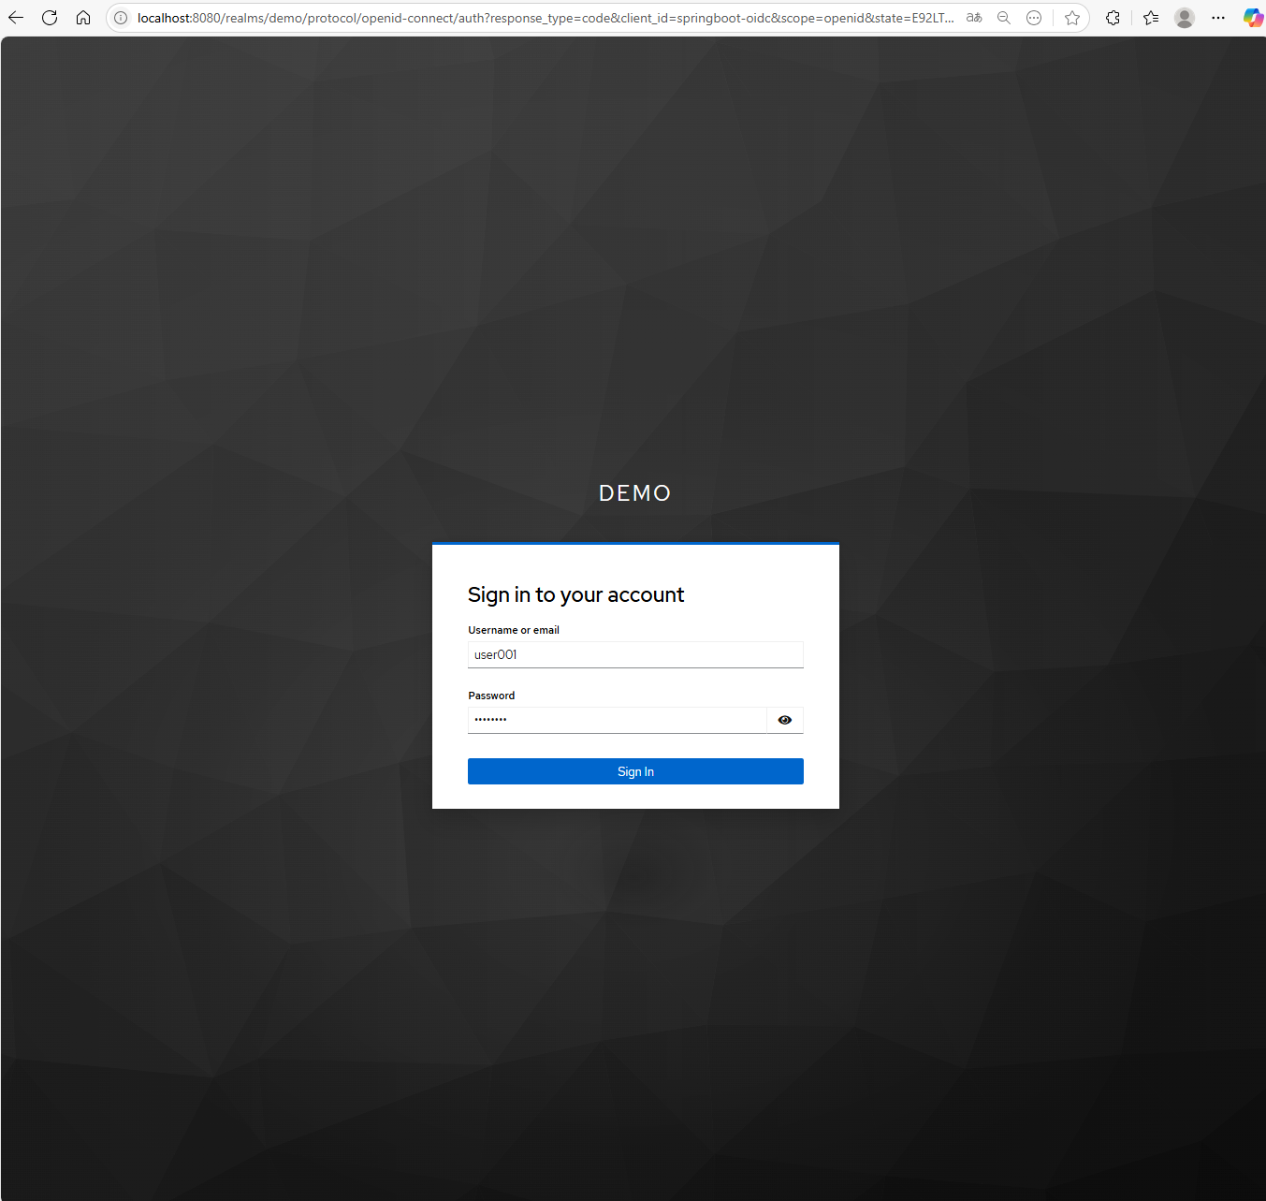Select the browser address bar URL

pos(546,18)
